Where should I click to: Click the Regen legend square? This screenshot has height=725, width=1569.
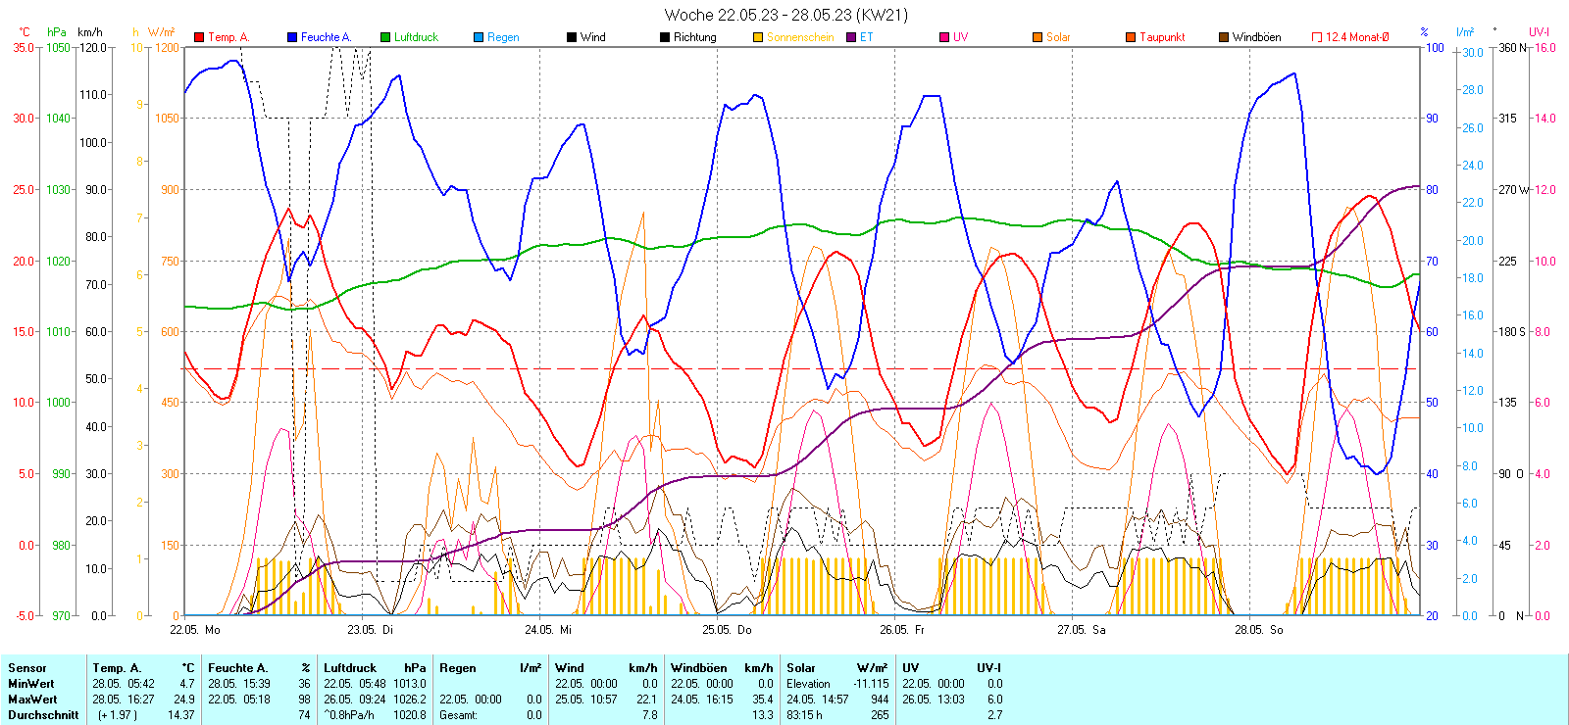[479, 37]
